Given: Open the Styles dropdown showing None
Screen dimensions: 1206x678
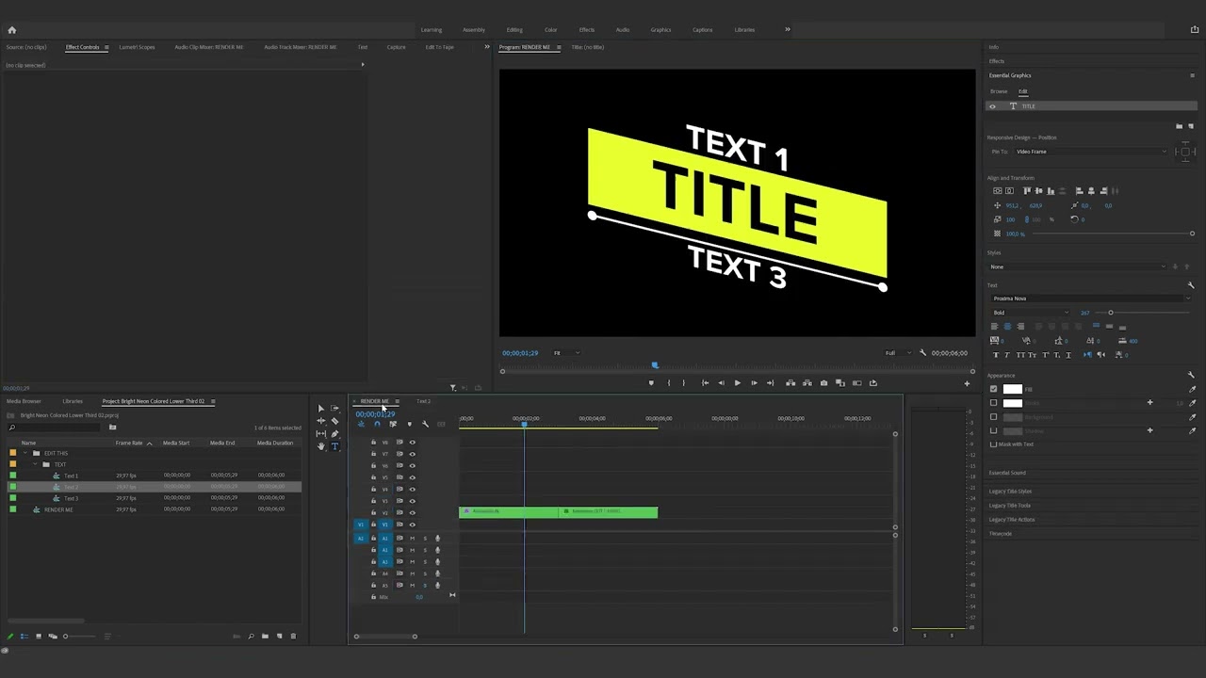Looking at the screenshot, I should [x=1077, y=266].
